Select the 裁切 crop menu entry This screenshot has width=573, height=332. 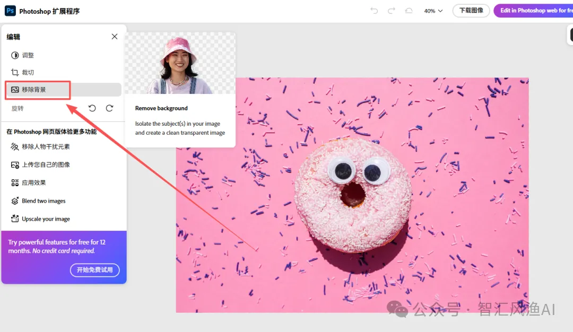tap(28, 72)
